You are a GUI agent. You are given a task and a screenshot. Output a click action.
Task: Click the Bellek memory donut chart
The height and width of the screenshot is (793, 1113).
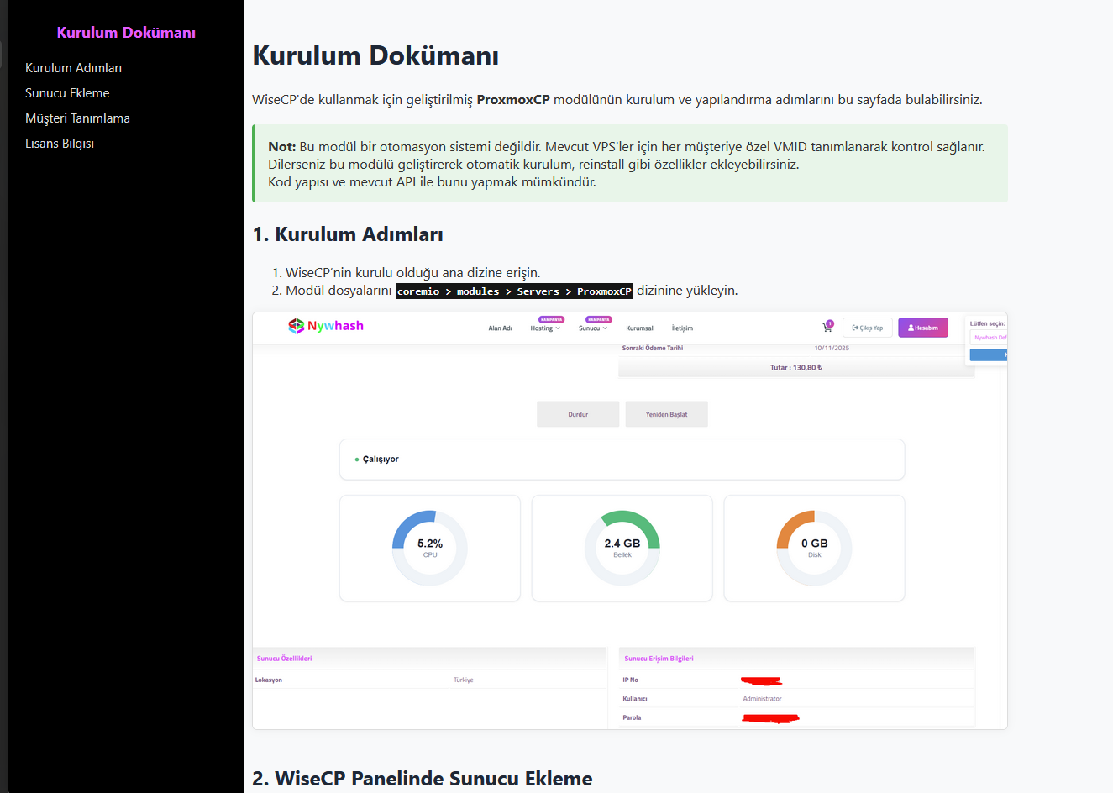pos(622,548)
